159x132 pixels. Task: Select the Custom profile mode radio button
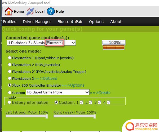point(10,92)
